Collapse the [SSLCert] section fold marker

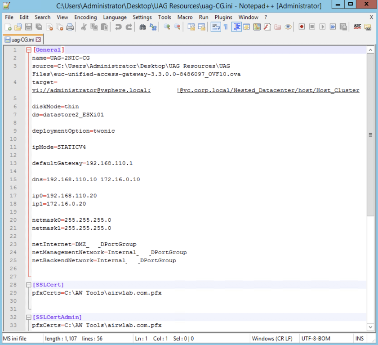click(x=29, y=285)
